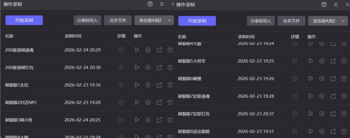
Task: Open settings for 刷裂隙8退出裂隙
Action: tap(322, 131)
